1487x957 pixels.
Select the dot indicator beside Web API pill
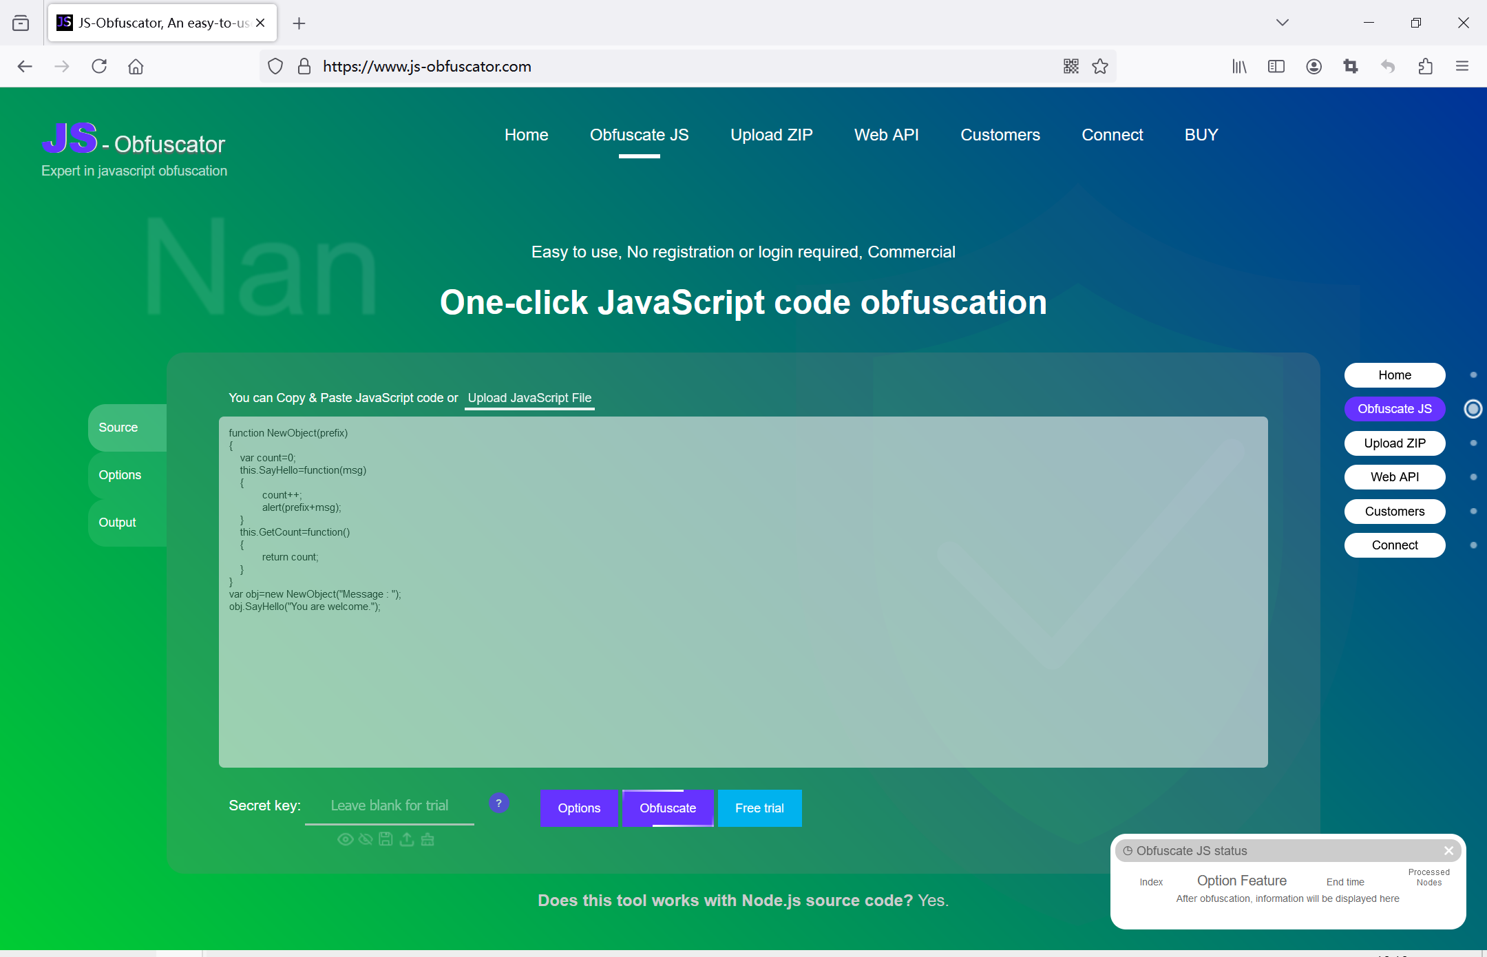[1473, 477]
